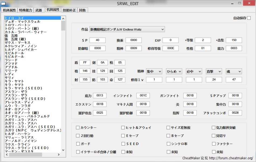Open the 武器 tab

coord(39,10)
